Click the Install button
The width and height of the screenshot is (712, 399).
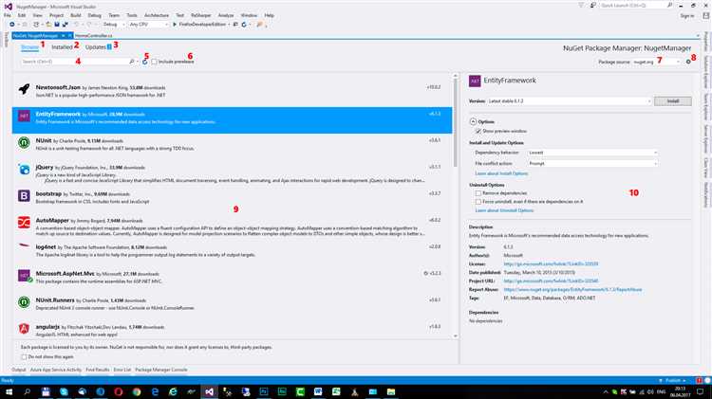tap(673, 101)
